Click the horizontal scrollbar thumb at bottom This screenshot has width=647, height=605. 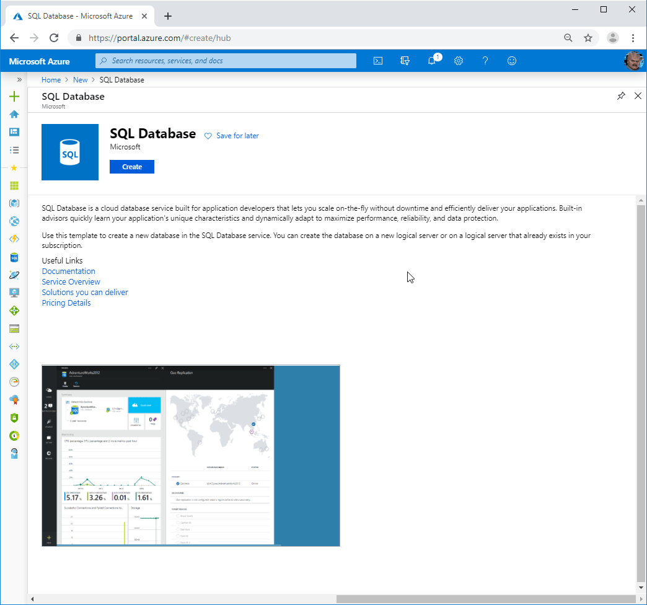click(x=486, y=599)
